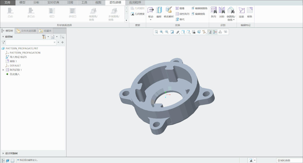Open the 收藏夹 tab

pyautogui.click(x=46, y=31)
